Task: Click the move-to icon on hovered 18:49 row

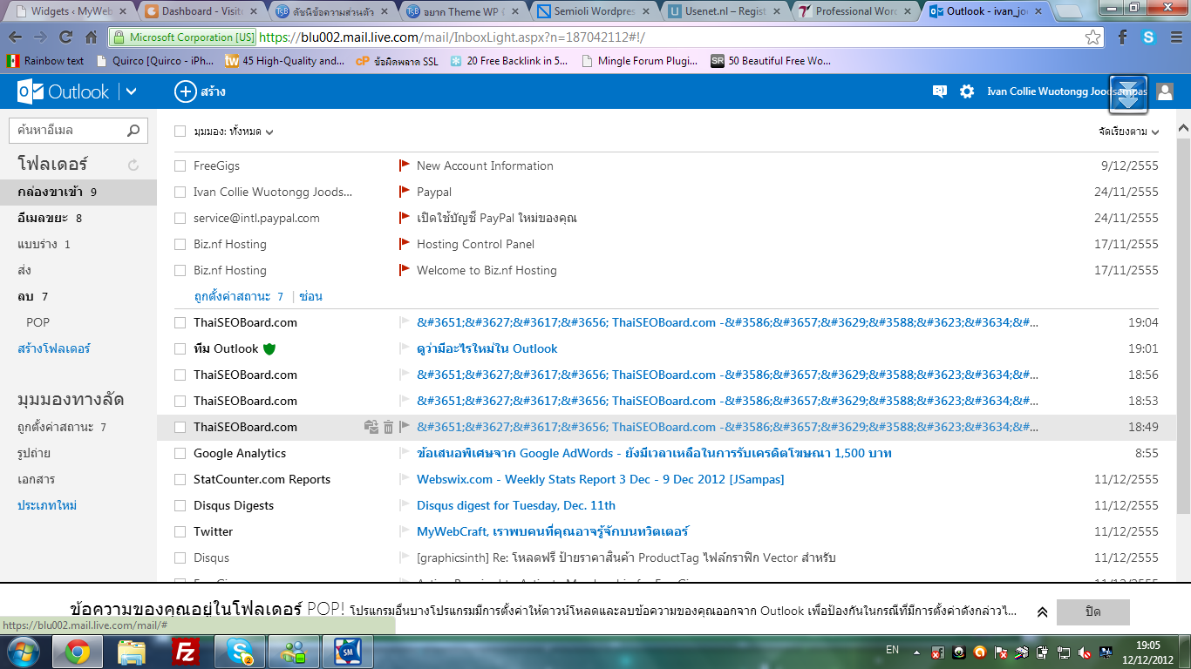Action: pos(371,427)
